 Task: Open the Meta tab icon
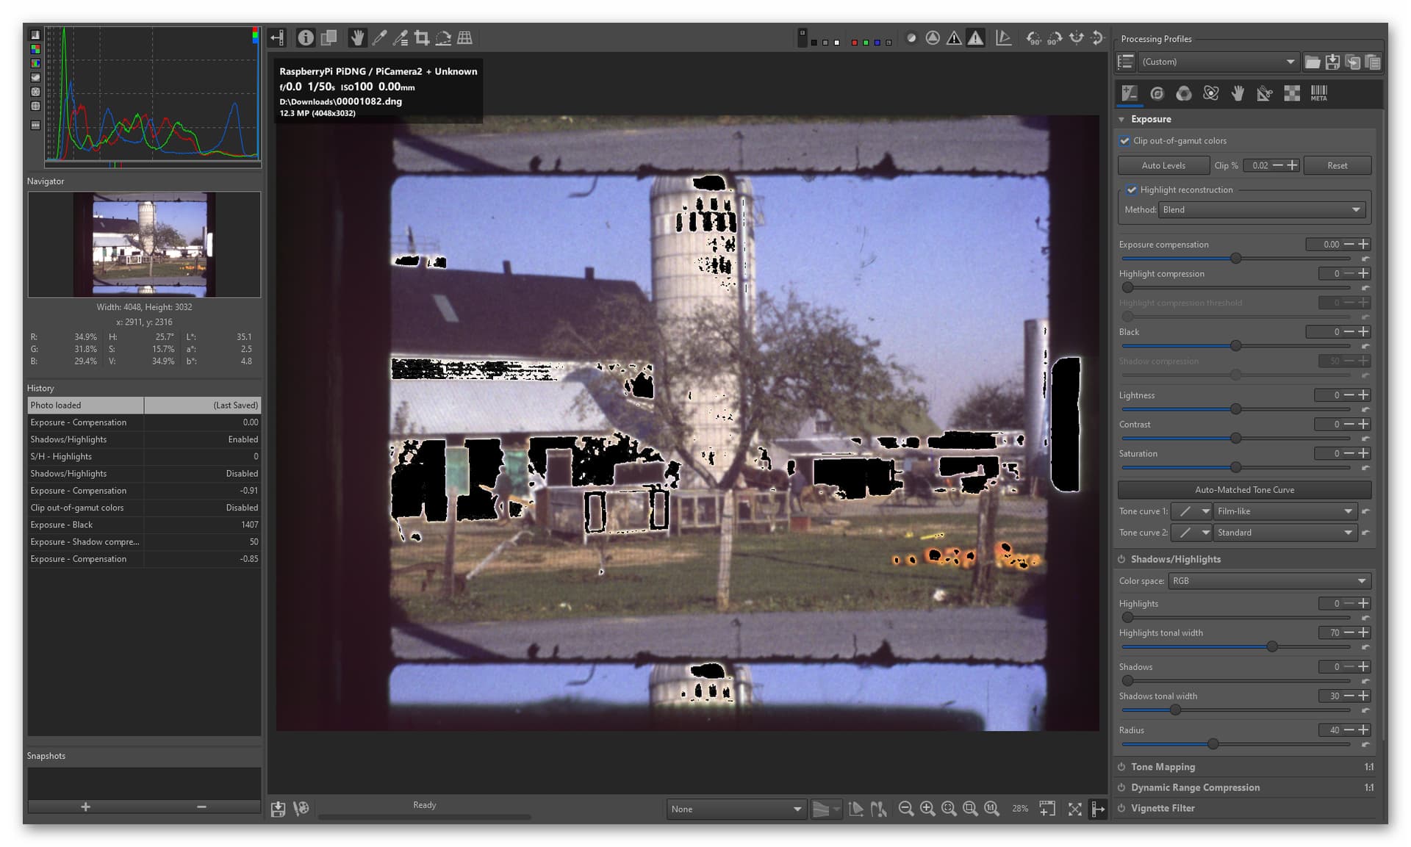tap(1319, 93)
